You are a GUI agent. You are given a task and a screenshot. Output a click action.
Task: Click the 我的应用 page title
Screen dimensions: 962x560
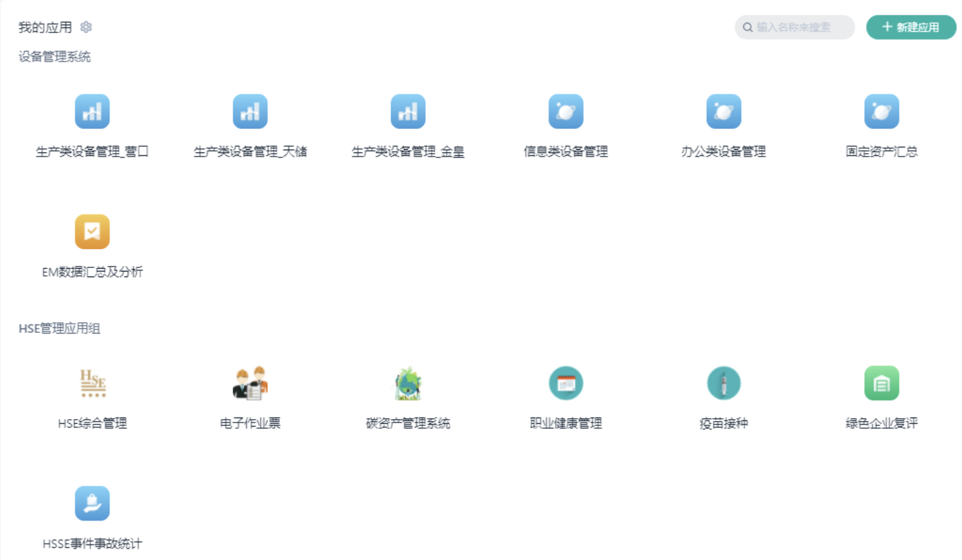coord(45,28)
